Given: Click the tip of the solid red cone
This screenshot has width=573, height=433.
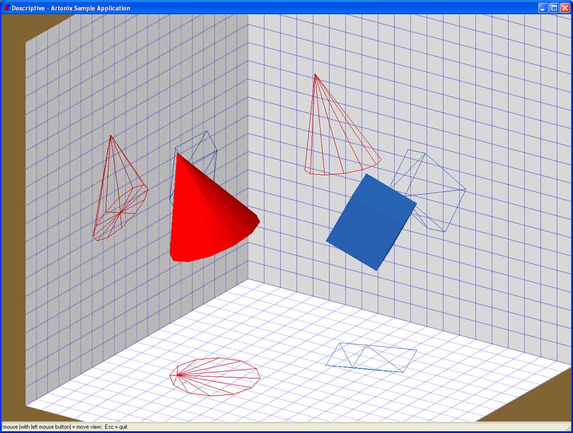Looking at the screenshot, I should click(x=177, y=153).
